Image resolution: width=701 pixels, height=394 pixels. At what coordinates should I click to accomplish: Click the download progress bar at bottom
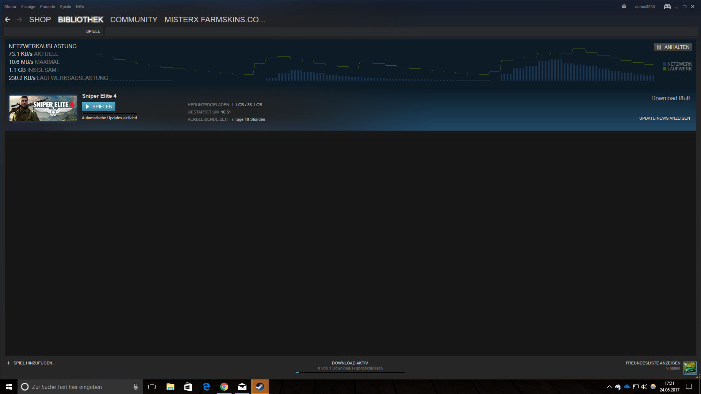point(350,372)
